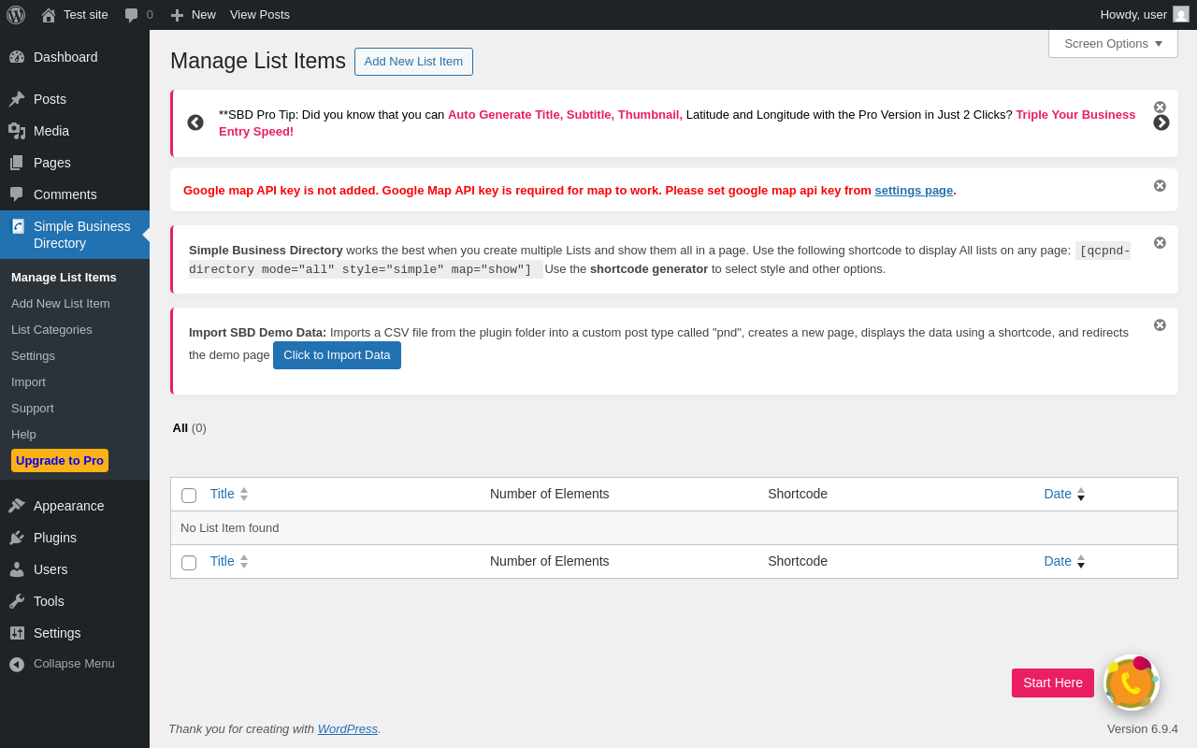Open List Categories submenu
Viewport: 1197px width, 748px height.
tap(51, 330)
